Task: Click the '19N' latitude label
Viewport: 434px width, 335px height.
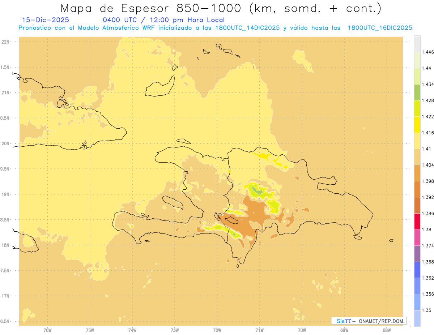Action: tap(6, 194)
